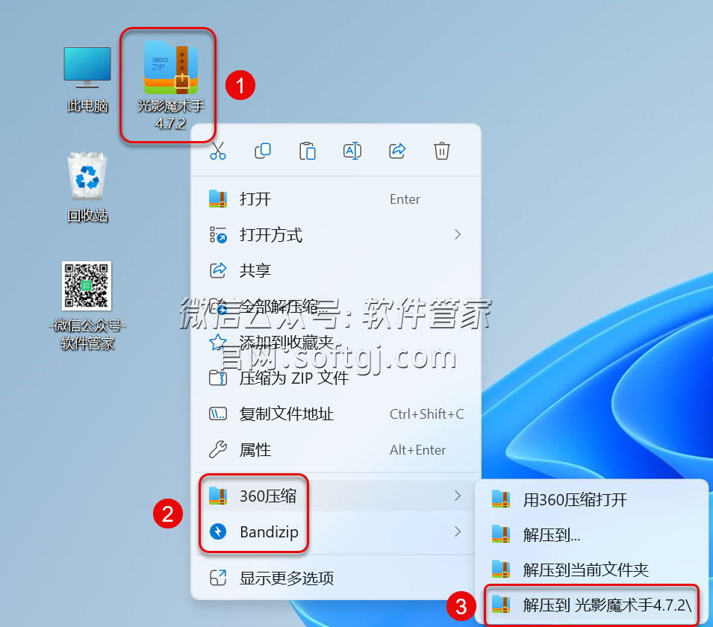713x627 pixels.
Task: Click the path icon beside 复制文件地址
Action: click(x=218, y=414)
